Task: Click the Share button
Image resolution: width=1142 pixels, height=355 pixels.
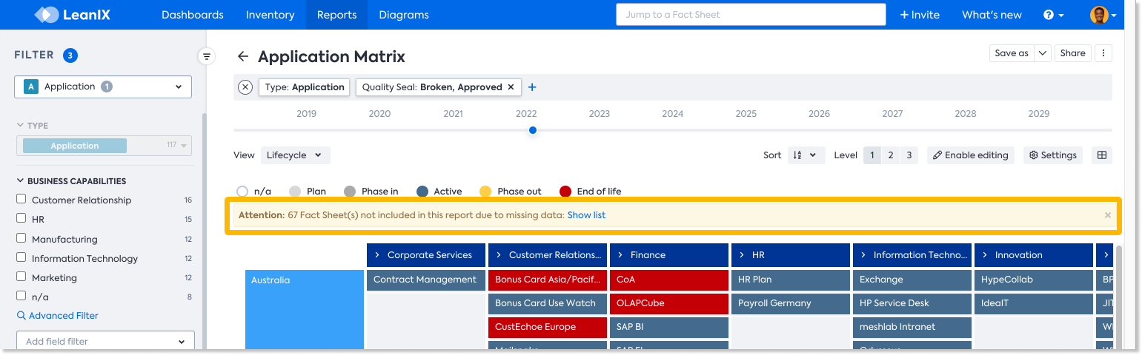Action: (x=1072, y=53)
